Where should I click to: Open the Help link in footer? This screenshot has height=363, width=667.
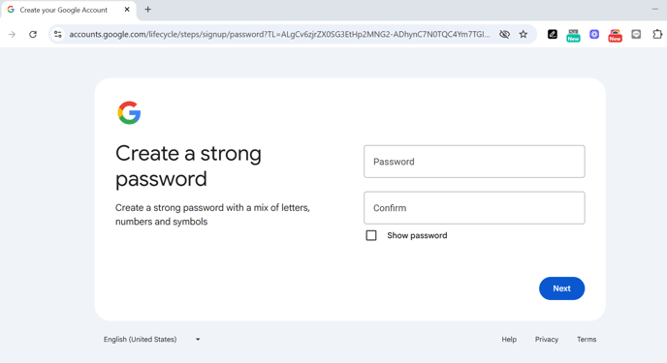click(509, 339)
